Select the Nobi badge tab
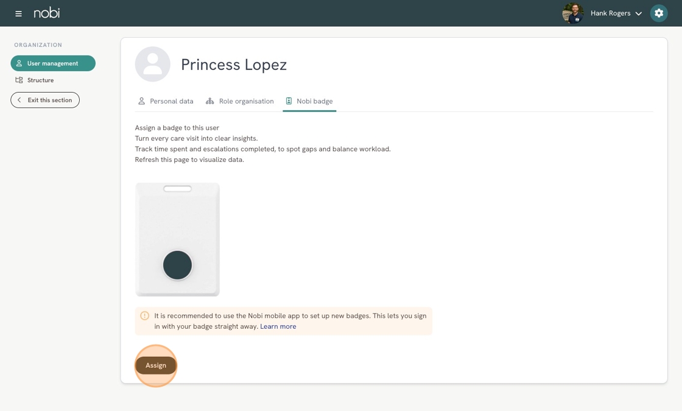Viewport: 682px width, 411px height. pyautogui.click(x=309, y=101)
